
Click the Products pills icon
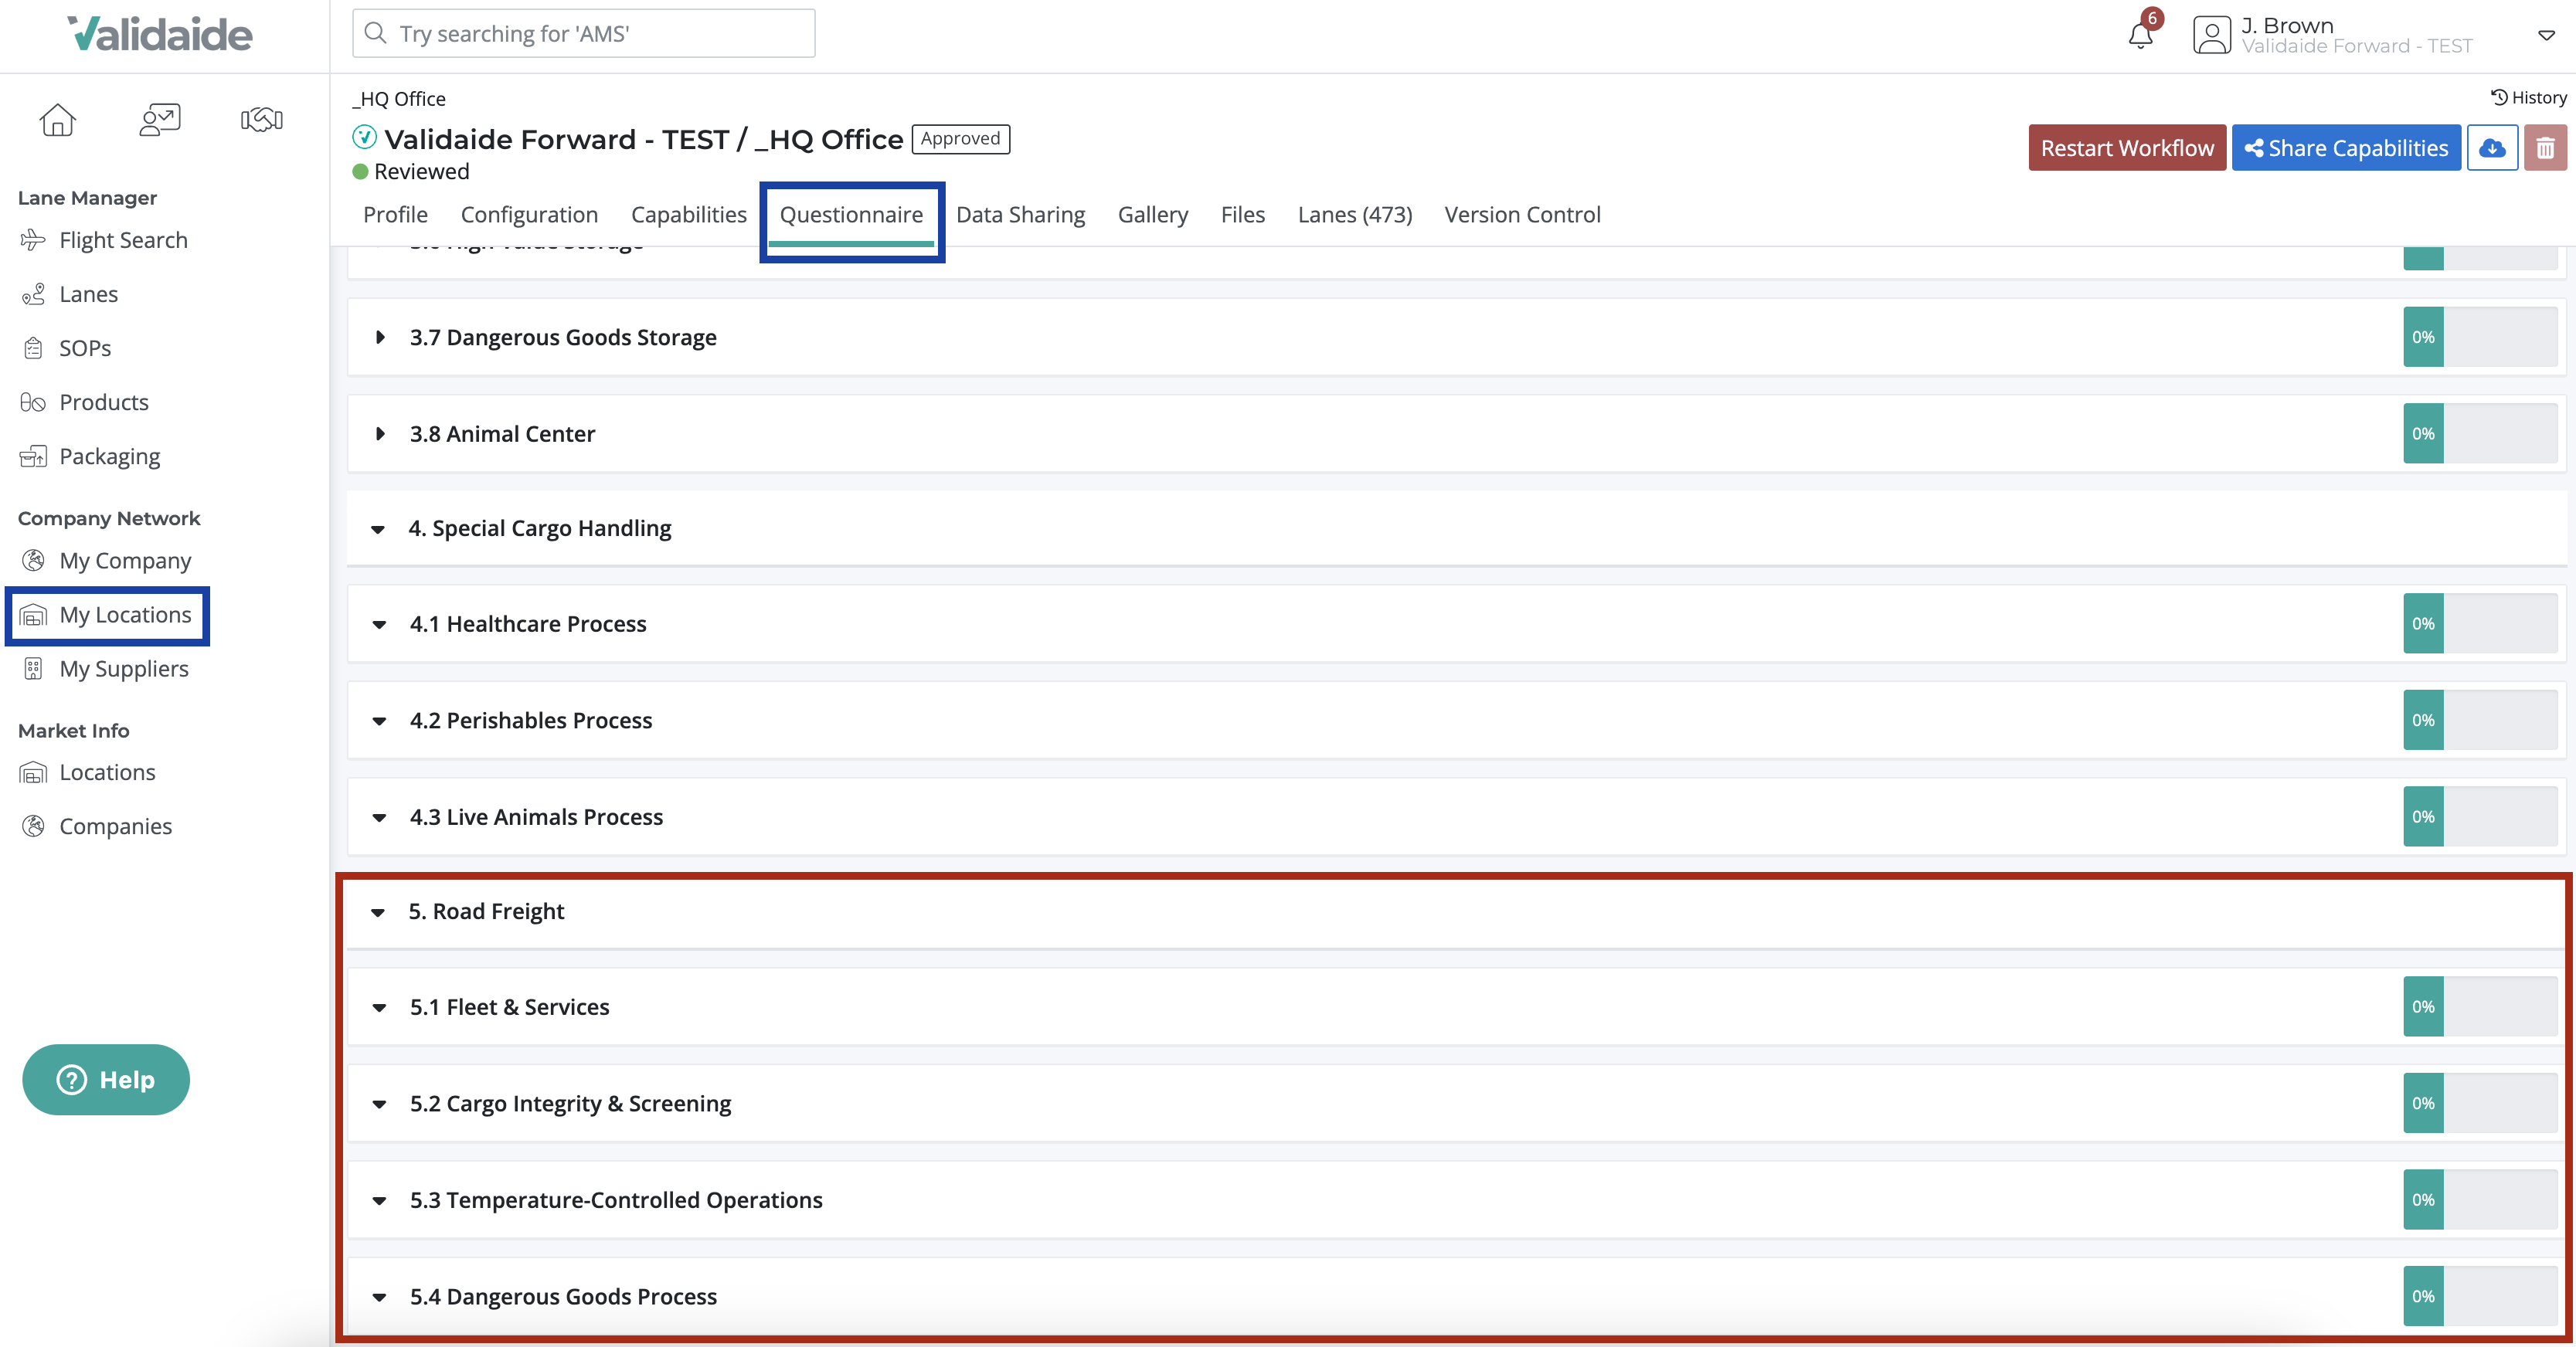pyautogui.click(x=33, y=402)
